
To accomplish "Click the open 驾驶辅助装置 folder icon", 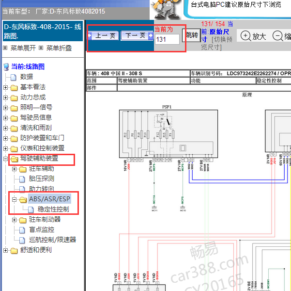I will [14, 159].
